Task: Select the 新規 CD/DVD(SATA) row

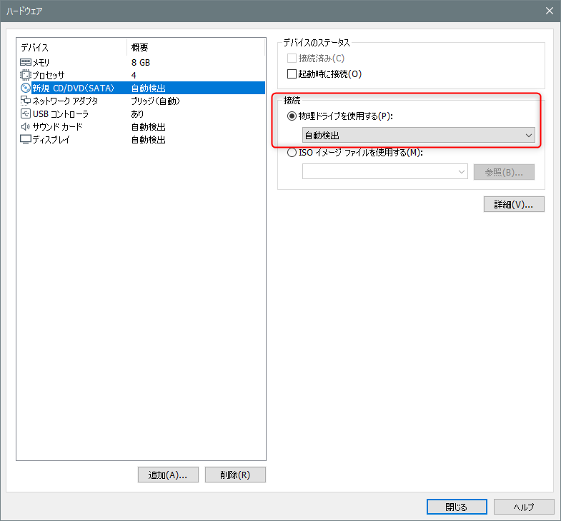Action: click(x=141, y=88)
